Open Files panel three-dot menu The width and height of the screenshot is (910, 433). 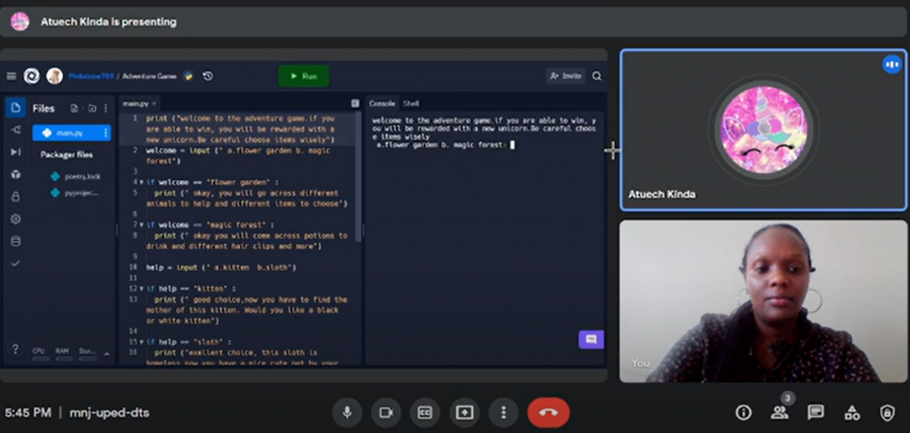tap(106, 108)
